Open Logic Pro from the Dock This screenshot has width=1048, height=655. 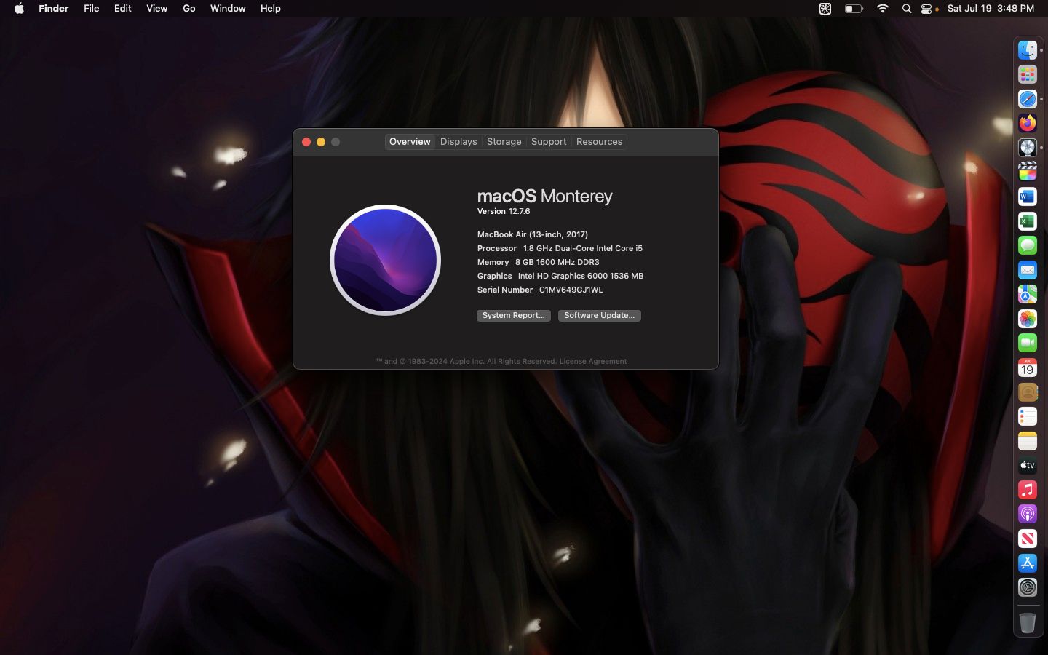(1027, 148)
